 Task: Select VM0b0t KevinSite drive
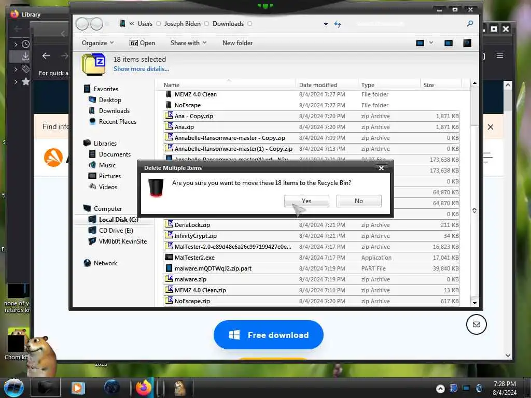point(122,241)
